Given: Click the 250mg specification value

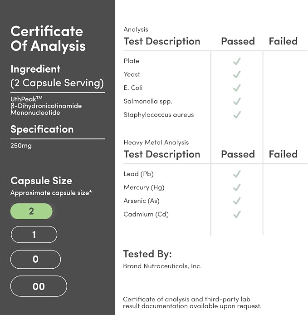Looking at the screenshot, I should point(21,146).
